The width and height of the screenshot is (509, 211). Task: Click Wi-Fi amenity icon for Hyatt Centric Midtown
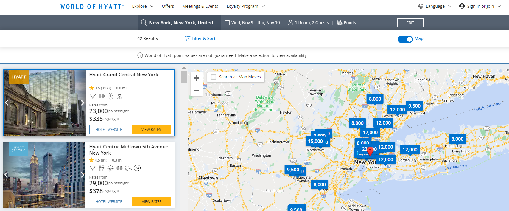[93, 168]
